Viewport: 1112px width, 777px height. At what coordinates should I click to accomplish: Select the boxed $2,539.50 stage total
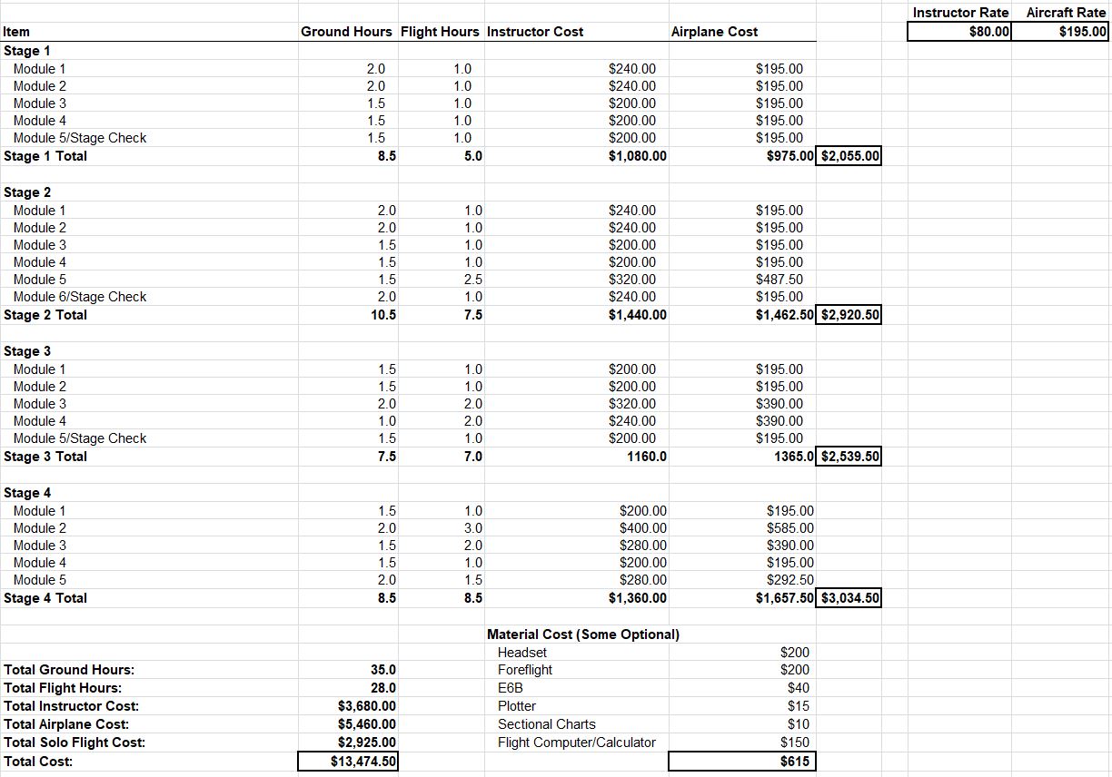coord(849,457)
